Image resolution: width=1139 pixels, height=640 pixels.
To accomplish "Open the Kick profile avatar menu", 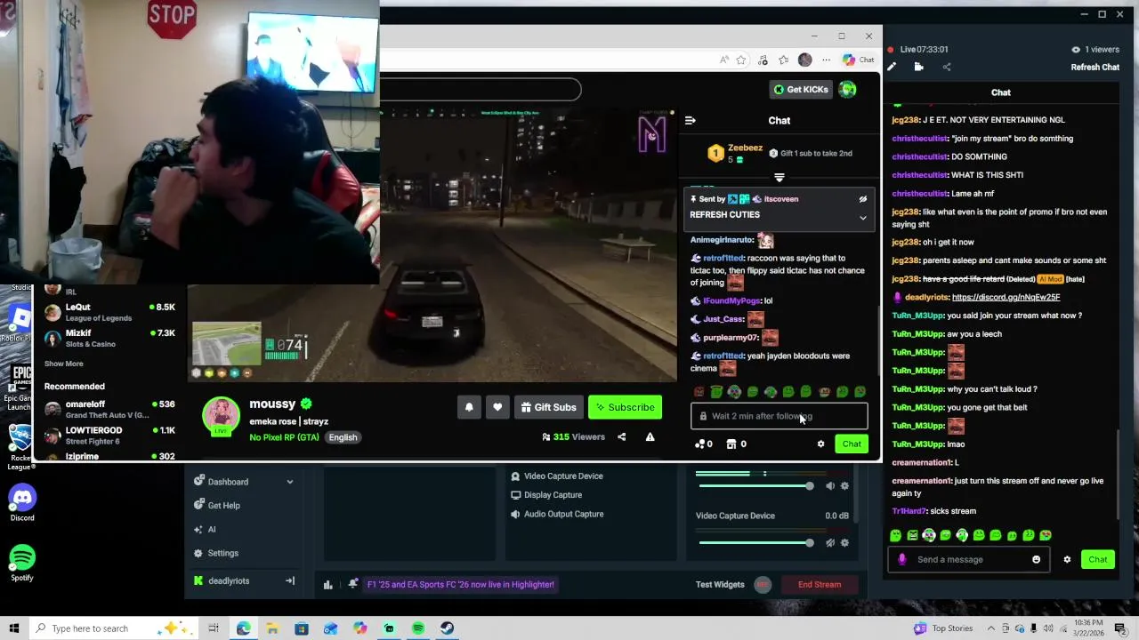I will coord(847,89).
